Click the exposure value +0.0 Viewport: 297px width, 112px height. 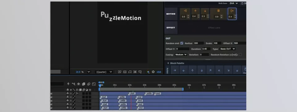pyautogui.click(x=159, y=72)
